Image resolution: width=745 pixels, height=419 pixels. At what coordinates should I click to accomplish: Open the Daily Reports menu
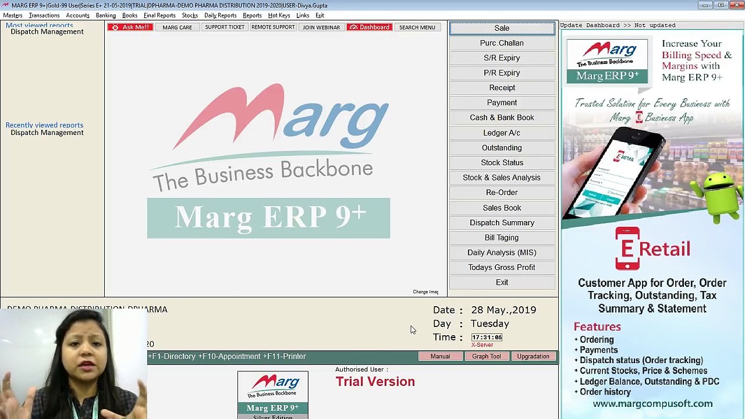pyautogui.click(x=221, y=15)
